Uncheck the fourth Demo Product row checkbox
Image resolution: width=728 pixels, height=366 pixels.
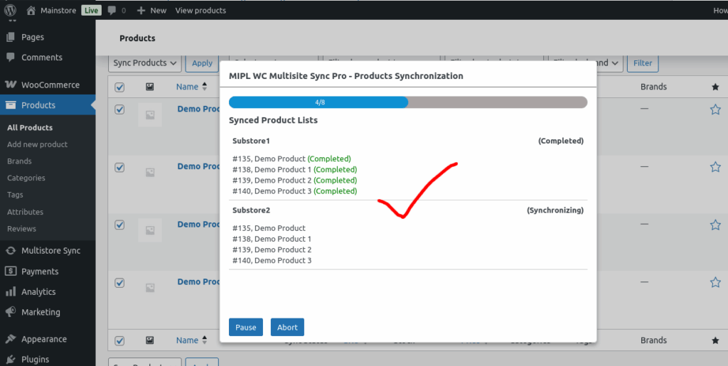coord(119,283)
